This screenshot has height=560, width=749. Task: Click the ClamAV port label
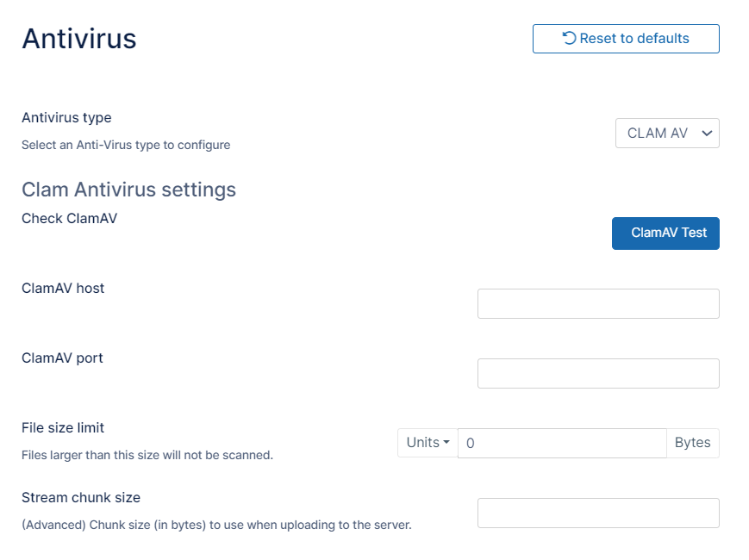tap(62, 358)
